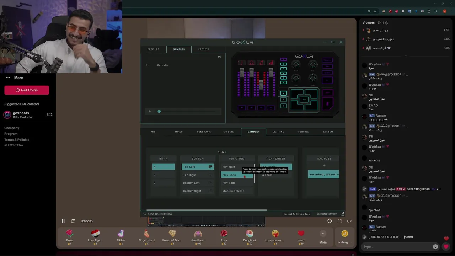Viewport: 455px width, 256px height.
Task: Click effect preset button 1 on the device
Action: click(x=283, y=60)
